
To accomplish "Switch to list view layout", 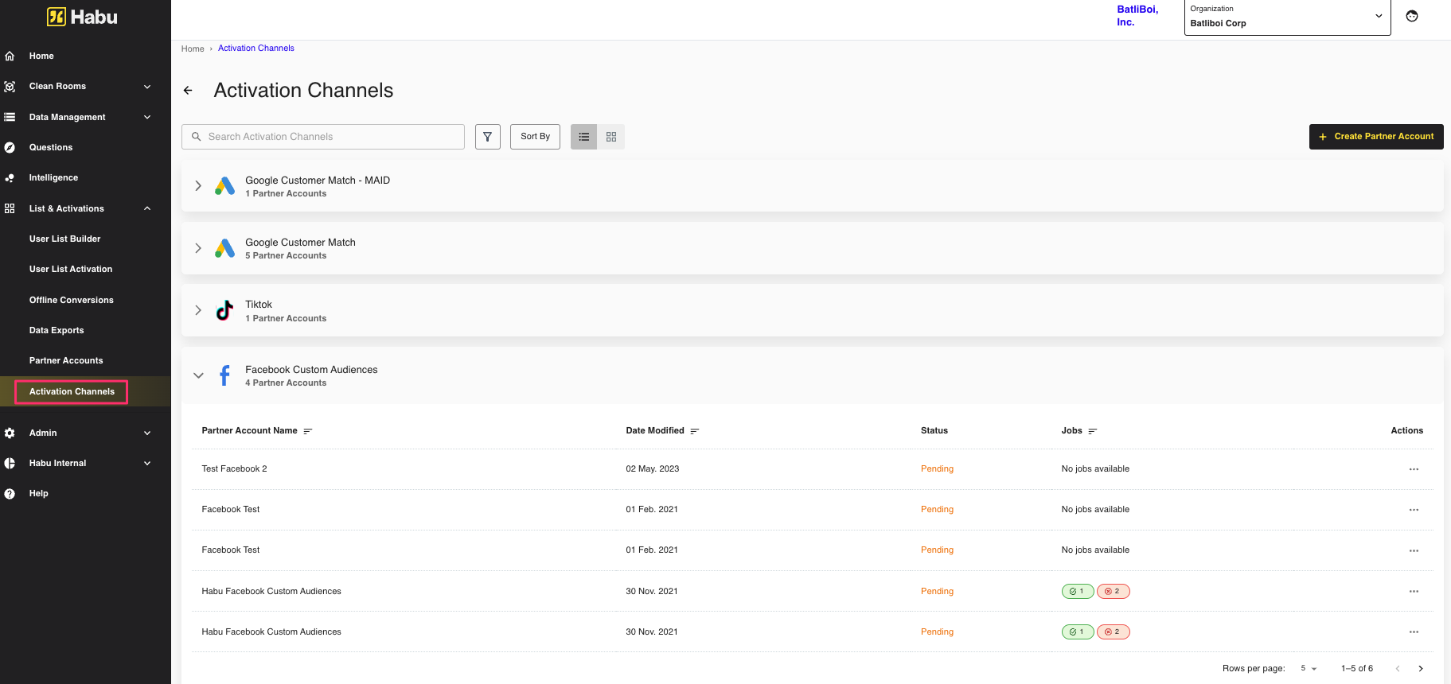I will tap(583, 137).
